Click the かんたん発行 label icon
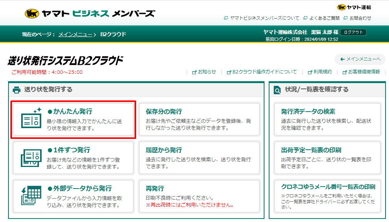Image resolution: width=389 pixels, height=222 pixels. (31, 119)
